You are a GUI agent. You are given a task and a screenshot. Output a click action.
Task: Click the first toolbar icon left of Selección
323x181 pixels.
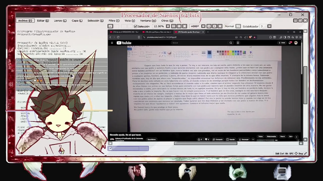point(110,26)
